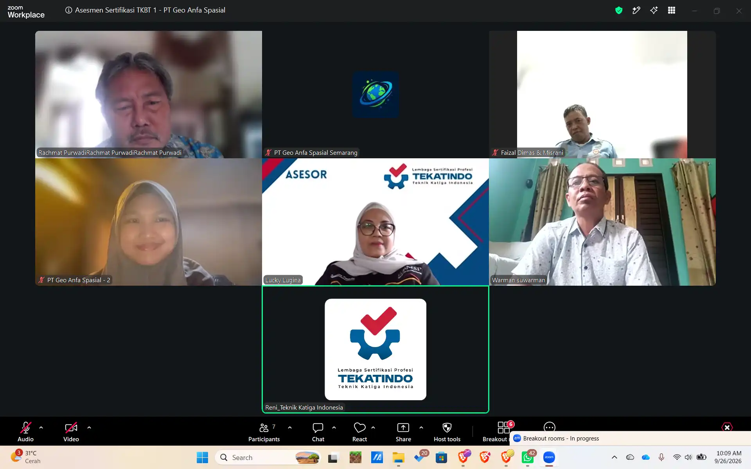
Task: Expand video options chevron next to Video
Action: [x=89, y=428]
